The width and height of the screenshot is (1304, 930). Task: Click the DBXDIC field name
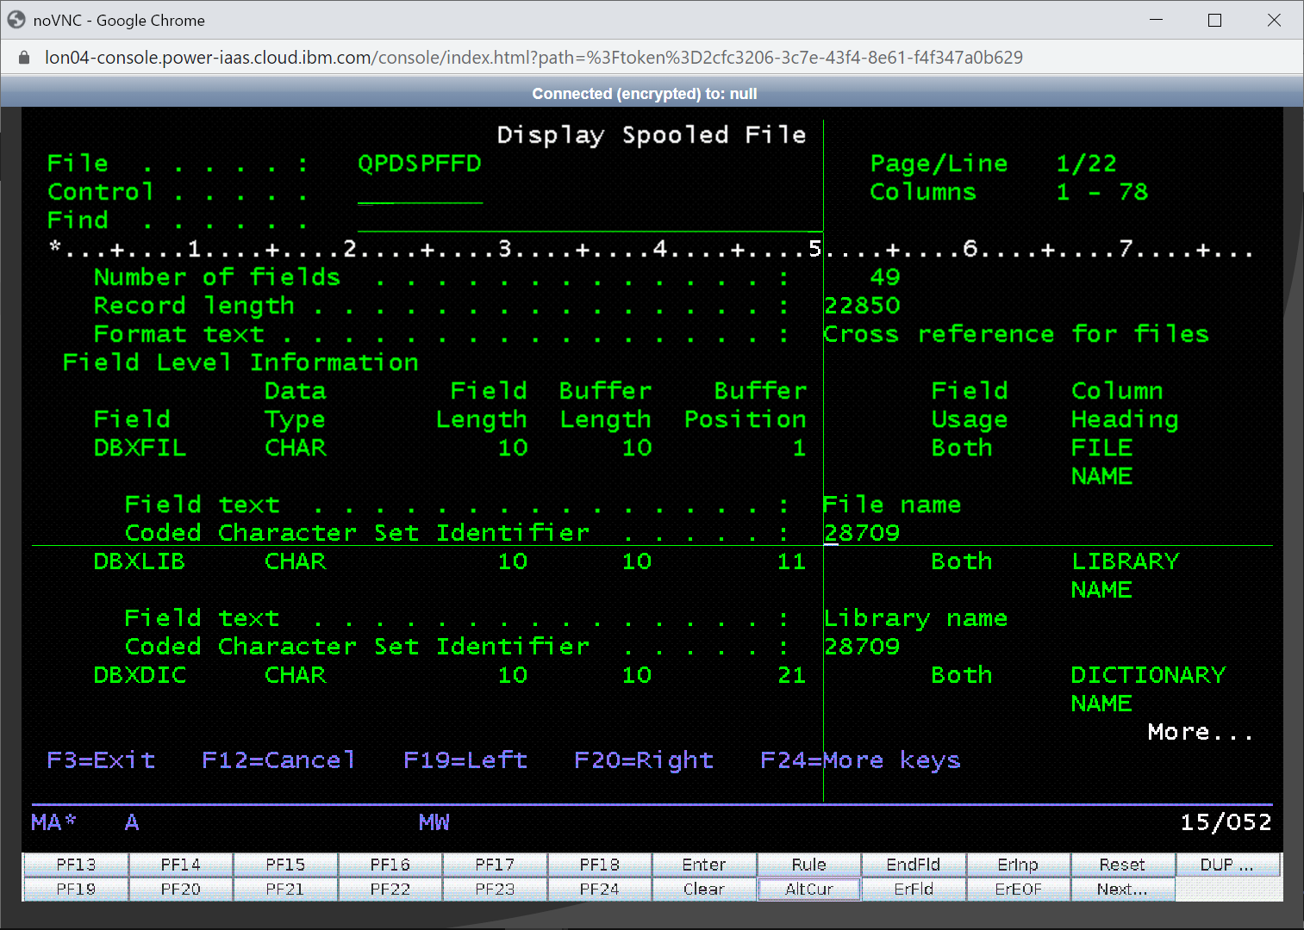(x=140, y=675)
